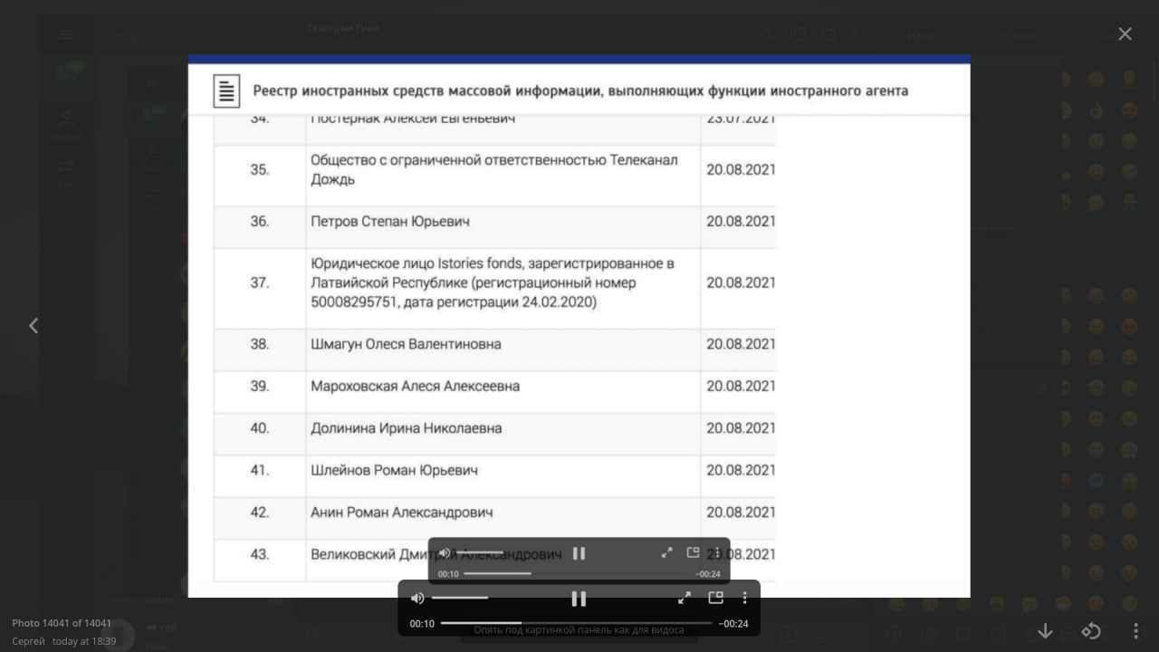
Task: Select the name "Шлейнов Роман Юрьевич"
Action: pyautogui.click(x=394, y=470)
